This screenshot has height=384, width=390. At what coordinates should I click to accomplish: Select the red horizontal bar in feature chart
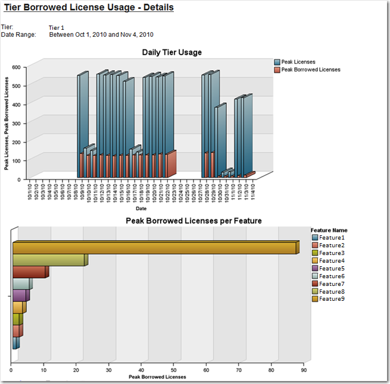pyautogui.click(x=29, y=272)
